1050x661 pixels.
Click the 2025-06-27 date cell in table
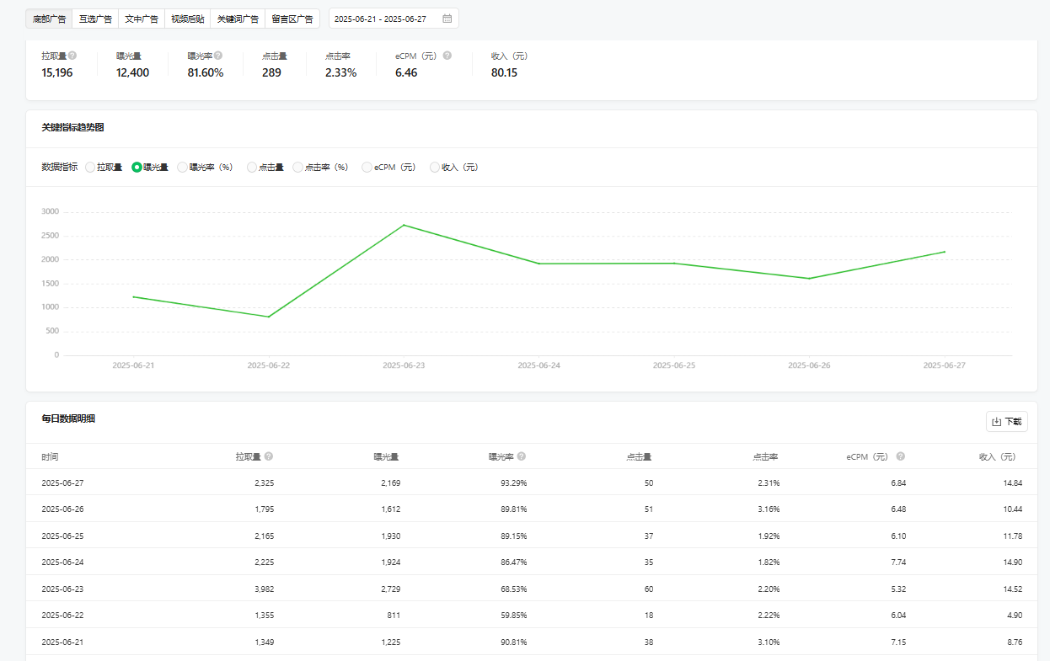point(62,483)
